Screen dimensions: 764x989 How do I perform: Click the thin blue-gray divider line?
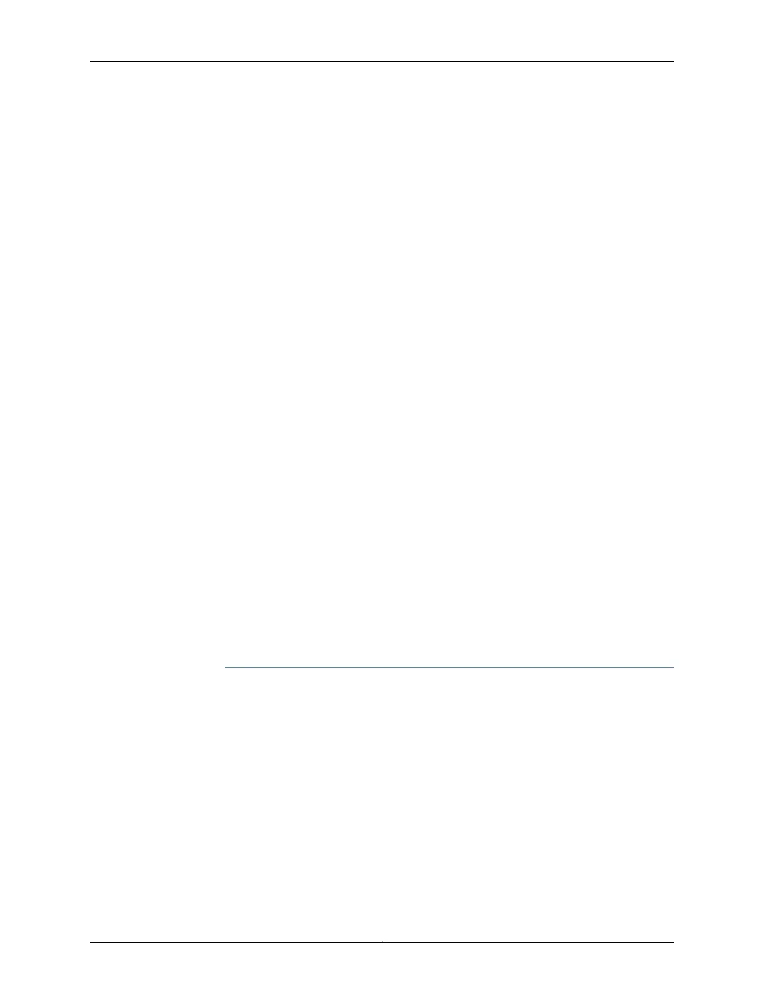pyautogui.click(x=449, y=668)
